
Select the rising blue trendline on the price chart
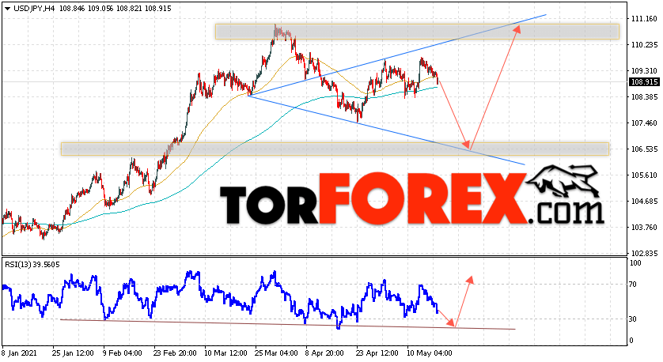tap(396, 55)
